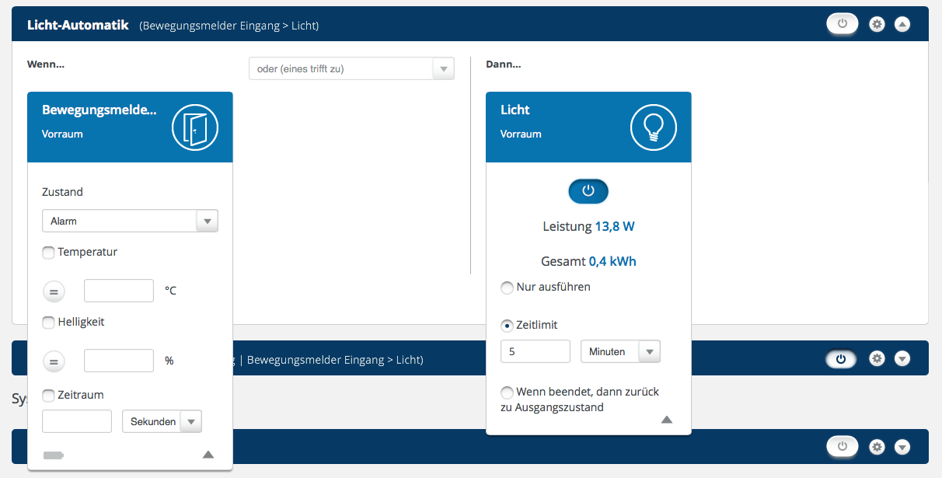Screen dimensions: 942x478
Task: Click the light bulb icon on Licht card
Action: pyautogui.click(x=654, y=127)
